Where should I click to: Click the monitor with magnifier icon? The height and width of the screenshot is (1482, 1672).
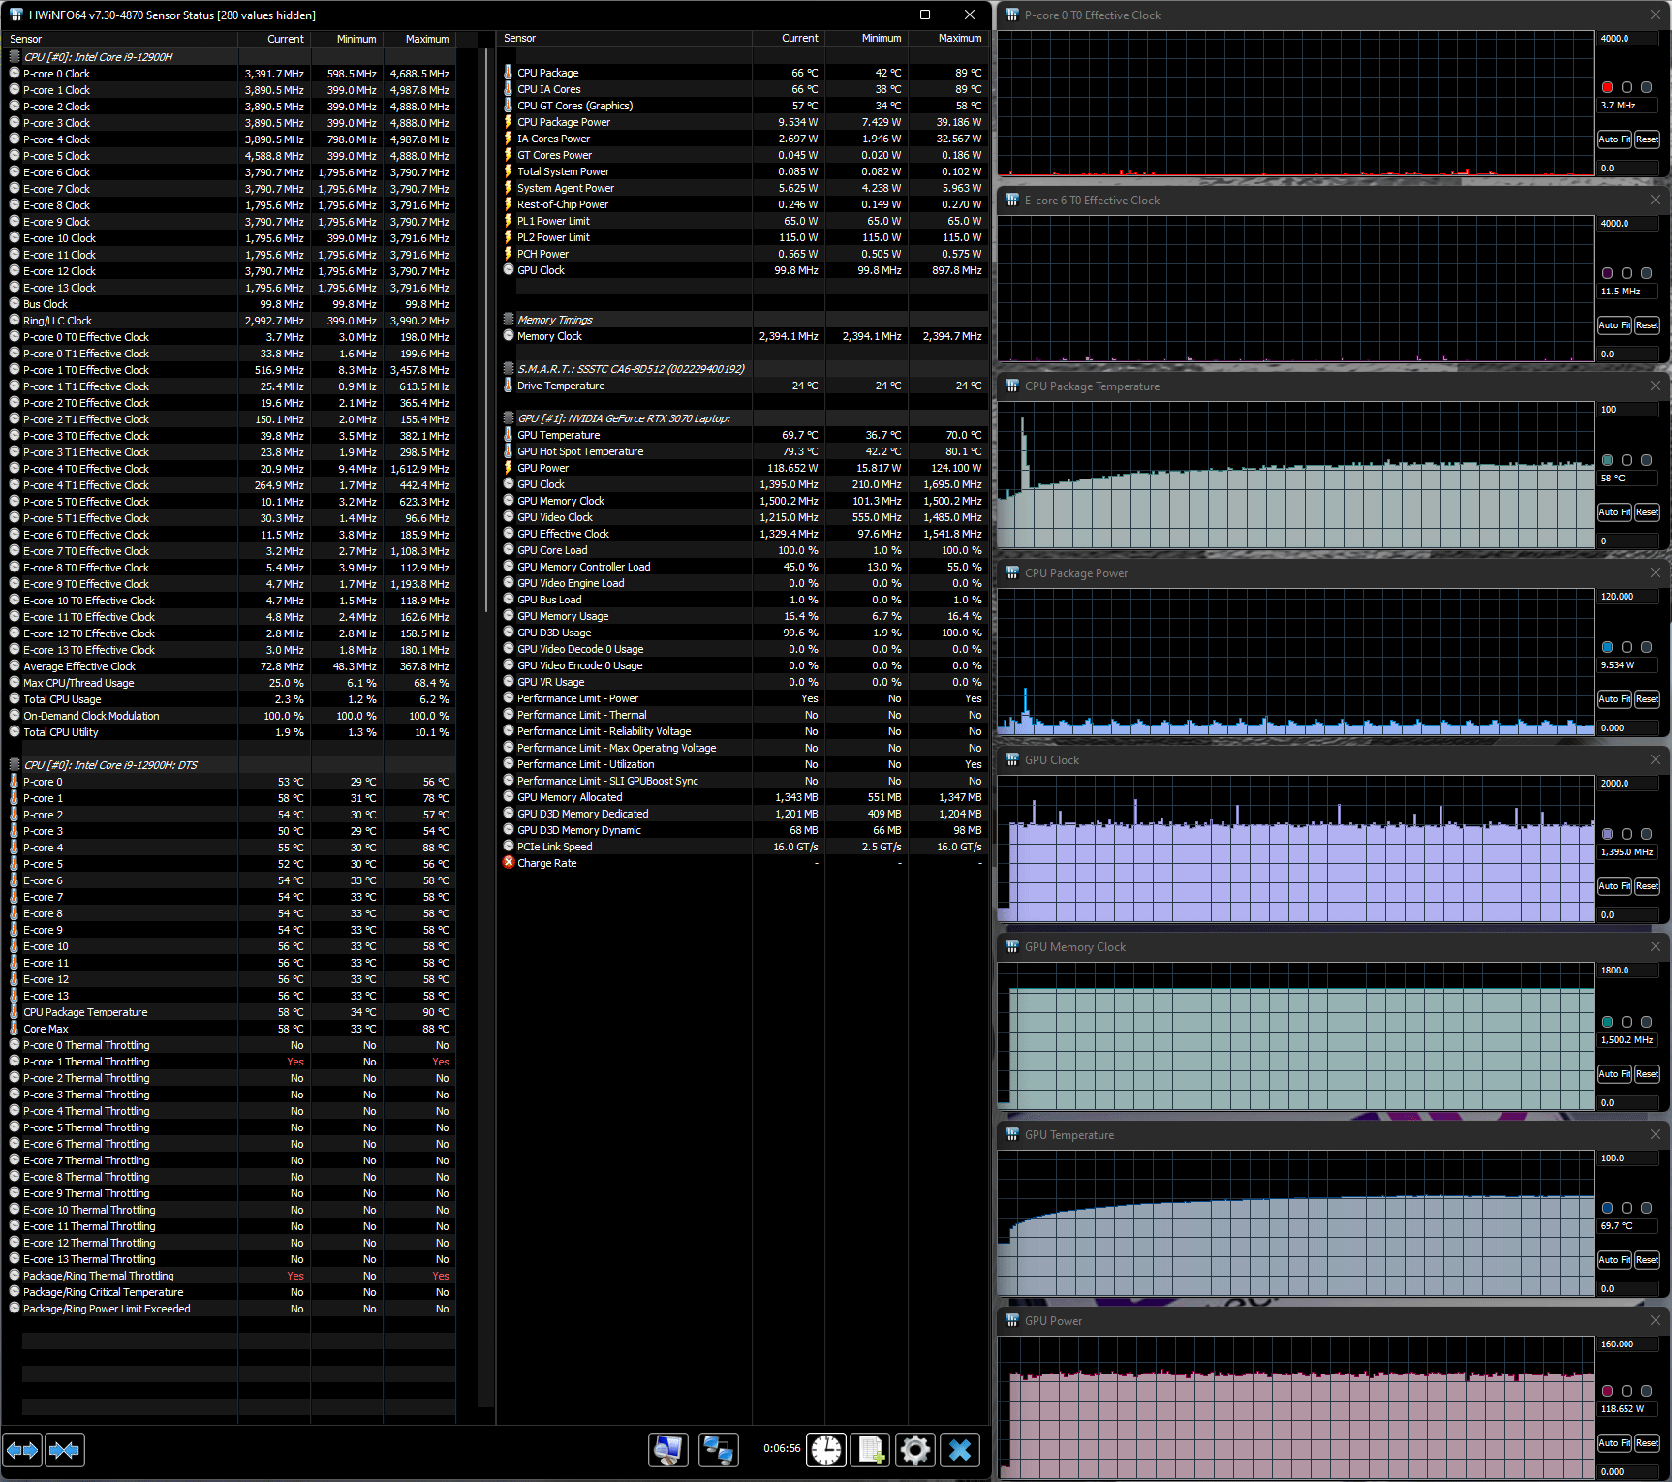coord(668,1449)
